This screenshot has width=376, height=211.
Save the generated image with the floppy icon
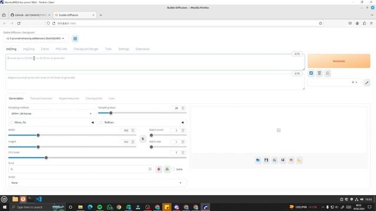[x=266, y=160]
